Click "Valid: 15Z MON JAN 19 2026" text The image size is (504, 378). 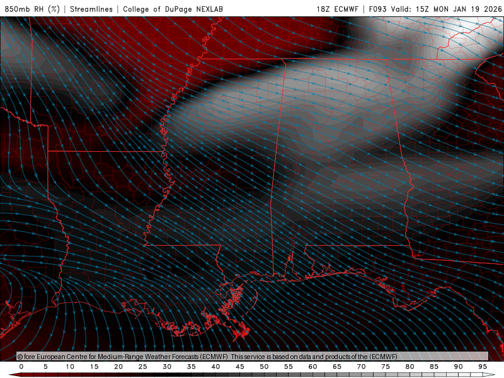coord(447,9)
